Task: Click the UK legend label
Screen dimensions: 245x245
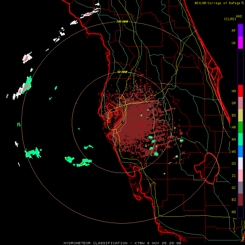Action: 234,43
